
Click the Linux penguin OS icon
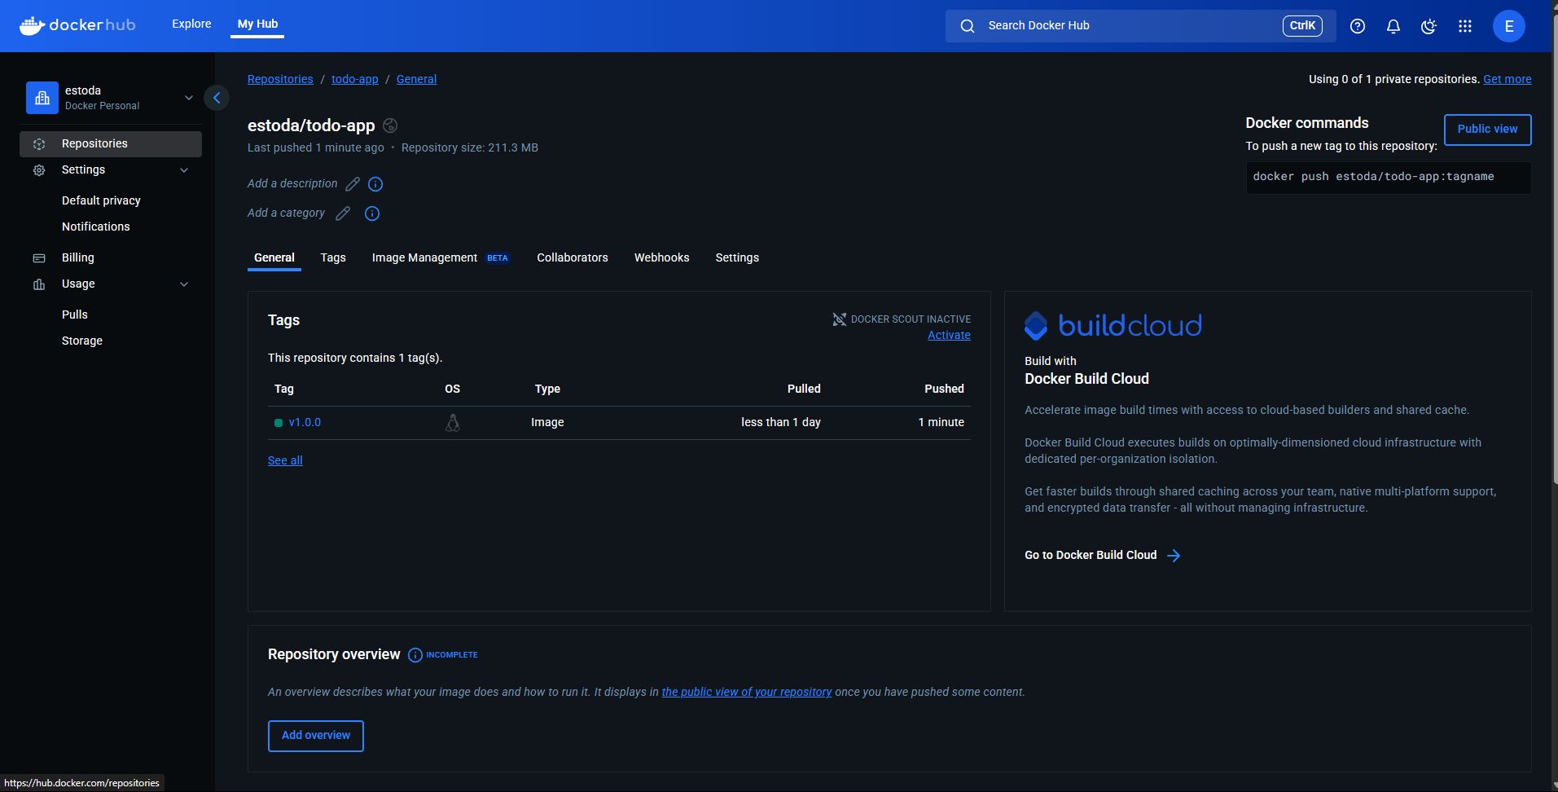coord(453,423)
